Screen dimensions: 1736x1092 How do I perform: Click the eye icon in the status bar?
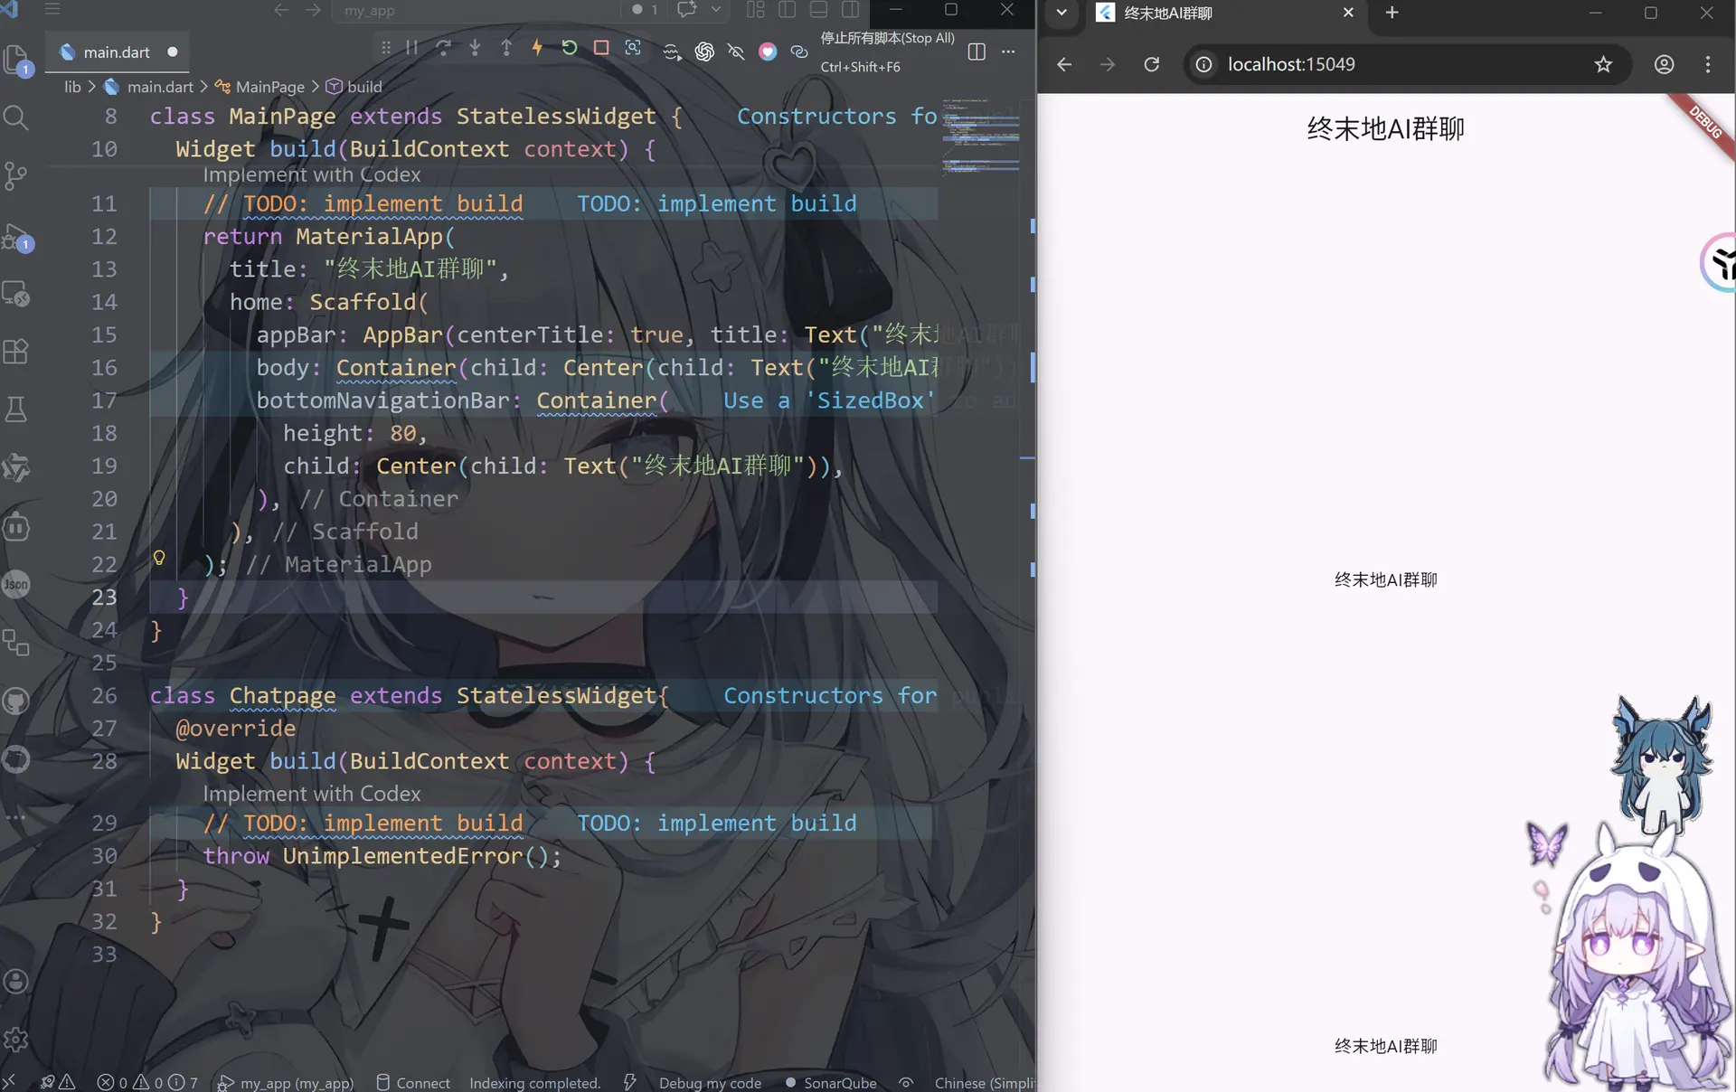(906, 1082)
